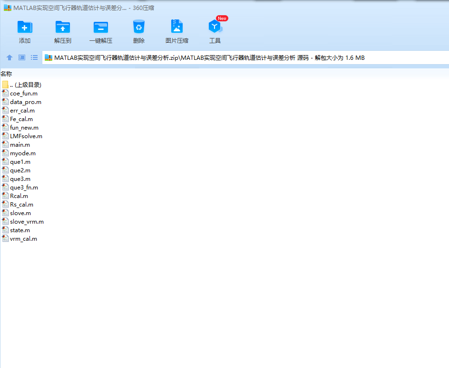Click the file icon of err_cal.m
Screen dimensions: 449x368
(5, 110)
